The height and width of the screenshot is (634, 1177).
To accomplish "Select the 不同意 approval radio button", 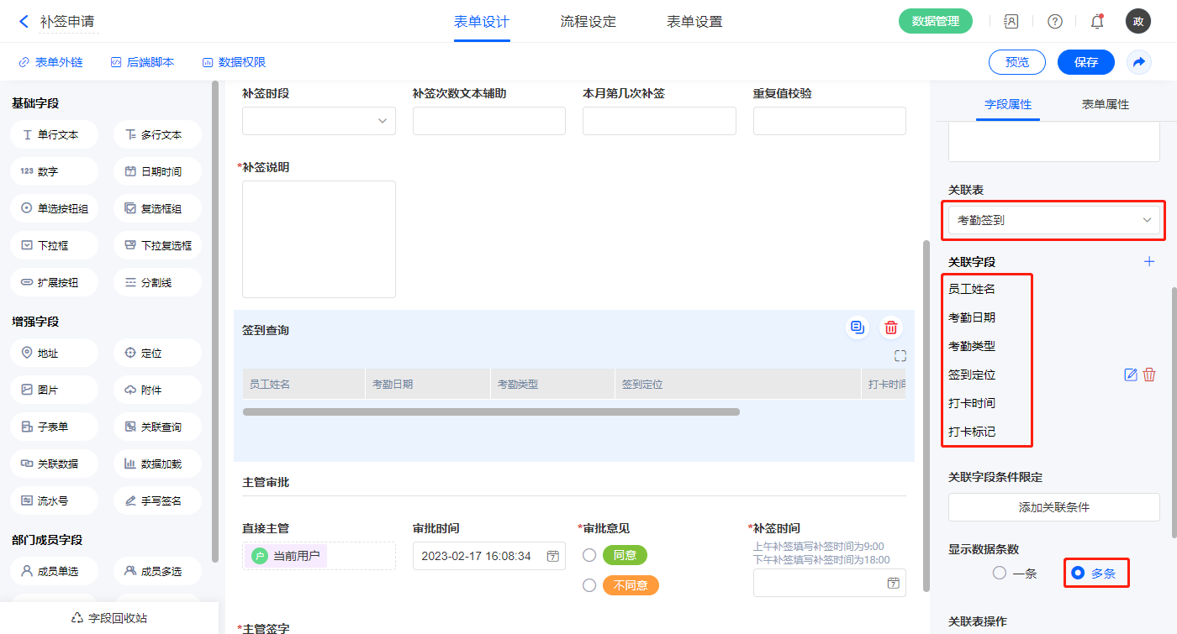I will 589,585.
